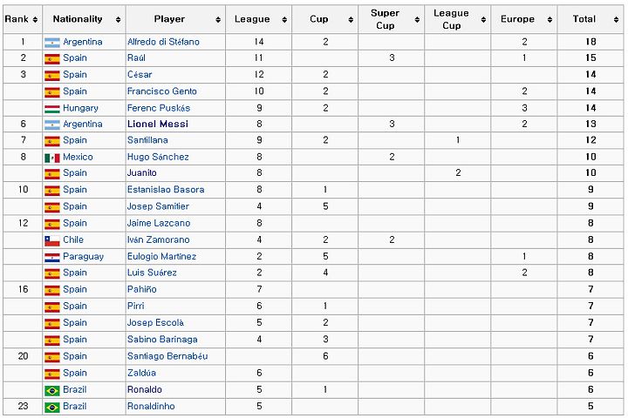The height and width of the screenshot is (418, 628).
Task: Select the bold Lionel Messi entry
Action: (x=158, y=124)
